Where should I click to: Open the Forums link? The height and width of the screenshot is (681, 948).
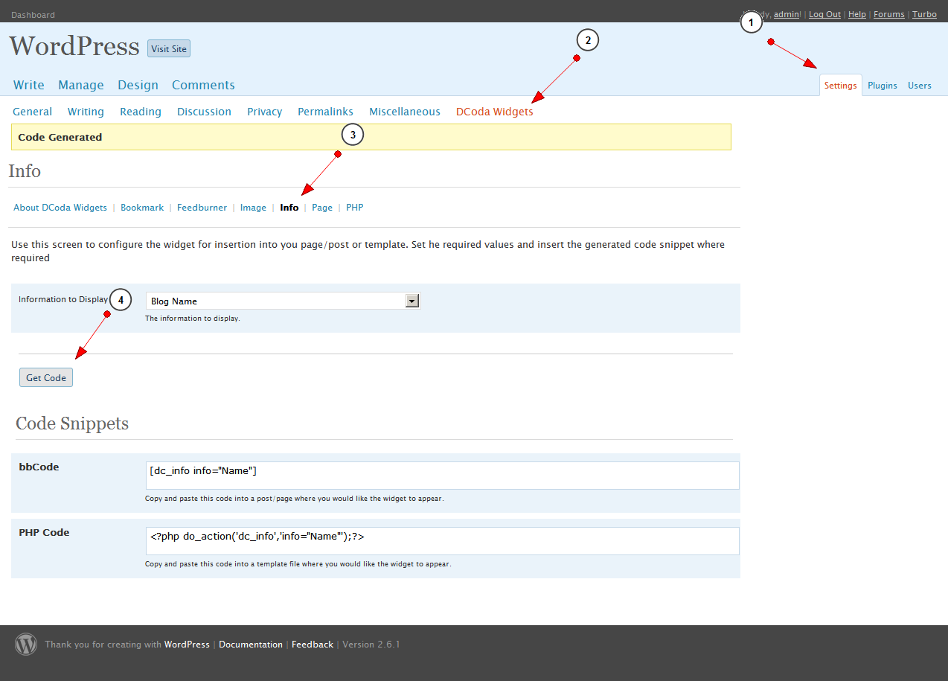click(x=889, y=14)
